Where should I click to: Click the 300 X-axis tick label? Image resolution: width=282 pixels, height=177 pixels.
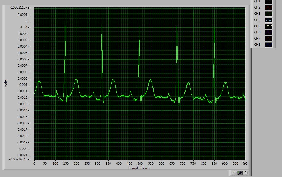[x=98, y=164]
